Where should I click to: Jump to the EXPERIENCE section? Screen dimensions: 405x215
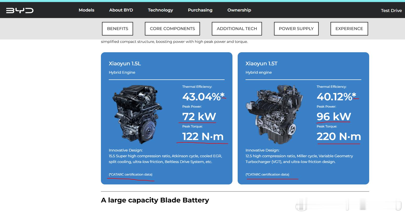coord(349,29)
